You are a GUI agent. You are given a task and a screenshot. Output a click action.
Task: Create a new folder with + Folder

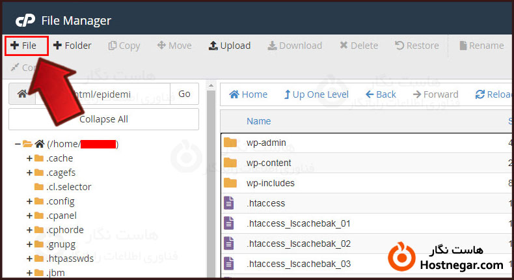72,46
